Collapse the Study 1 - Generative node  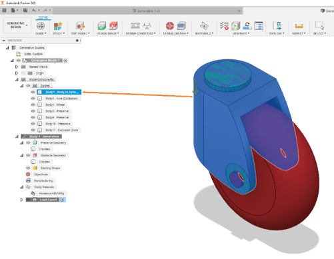[17, 136]
